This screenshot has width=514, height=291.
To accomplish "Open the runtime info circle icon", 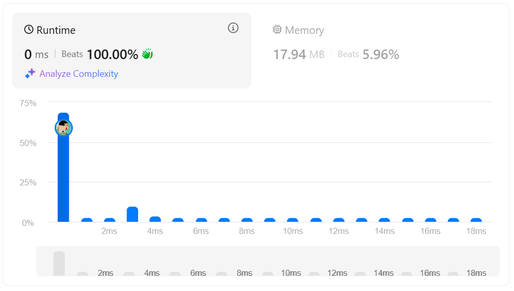I will [x=233, y=28].
